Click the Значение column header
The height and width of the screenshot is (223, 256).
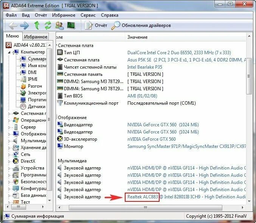[x=186, y=37]
